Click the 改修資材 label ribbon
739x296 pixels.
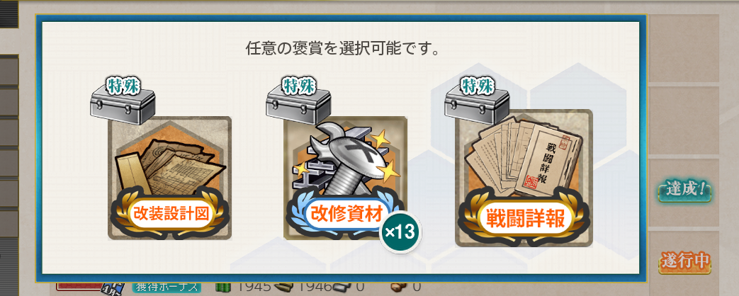347,215
